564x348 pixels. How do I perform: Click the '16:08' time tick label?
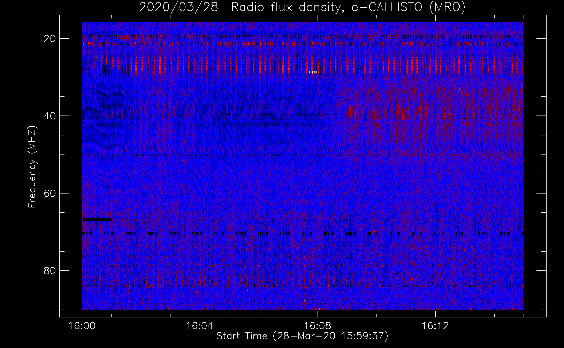point(317,326)
